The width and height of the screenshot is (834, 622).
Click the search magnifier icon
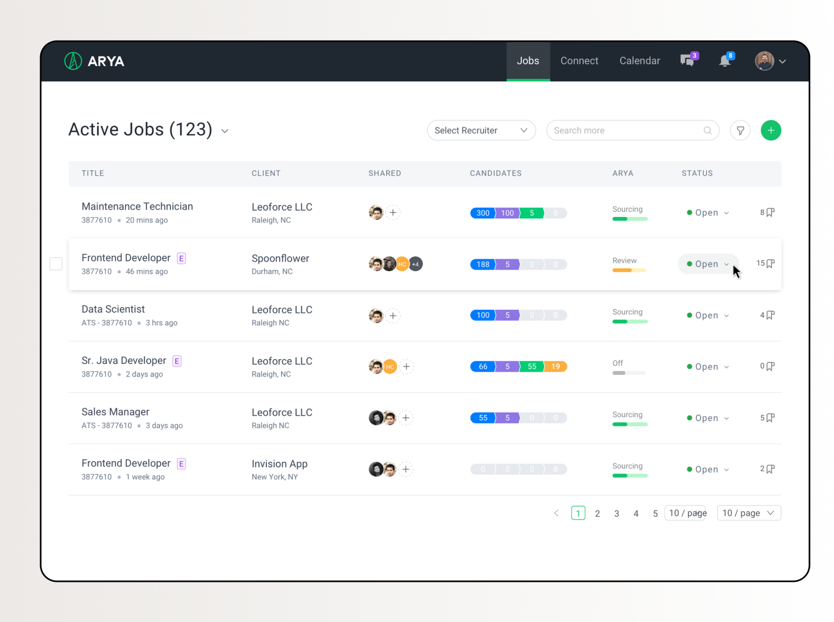(x=707, y=130)
